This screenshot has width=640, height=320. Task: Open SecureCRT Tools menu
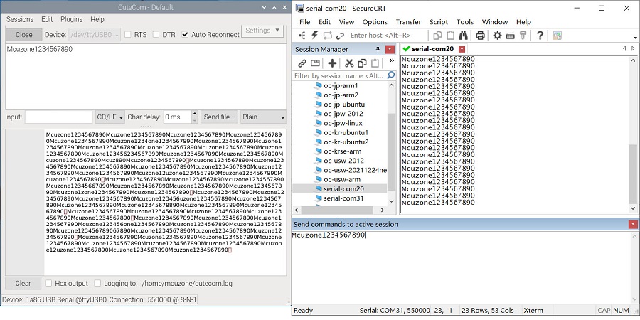coord(465,22)
